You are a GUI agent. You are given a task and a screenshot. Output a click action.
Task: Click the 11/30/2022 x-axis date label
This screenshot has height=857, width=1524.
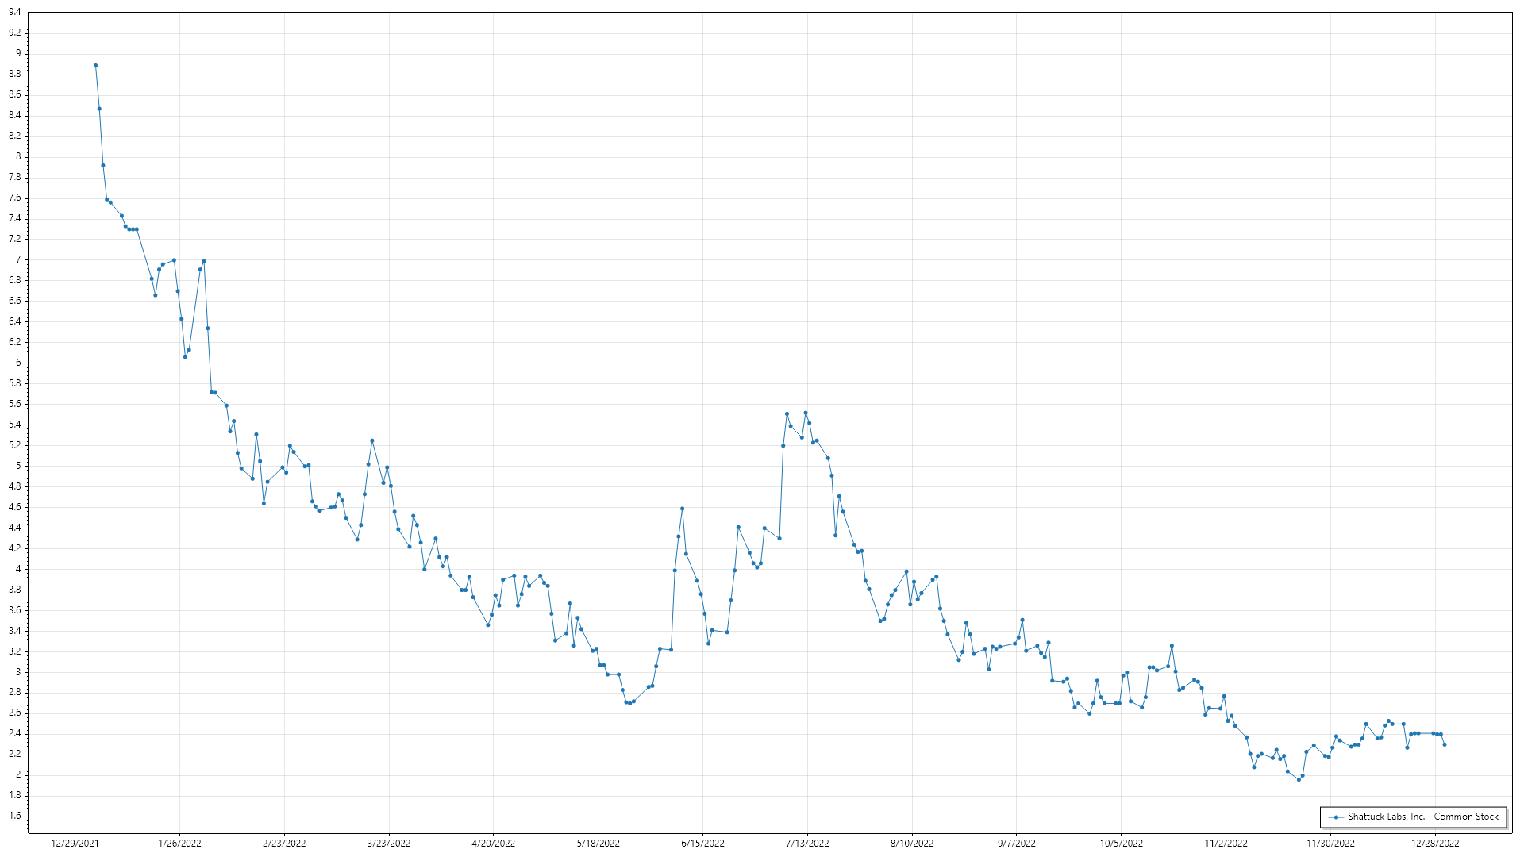coord(1331,844)
